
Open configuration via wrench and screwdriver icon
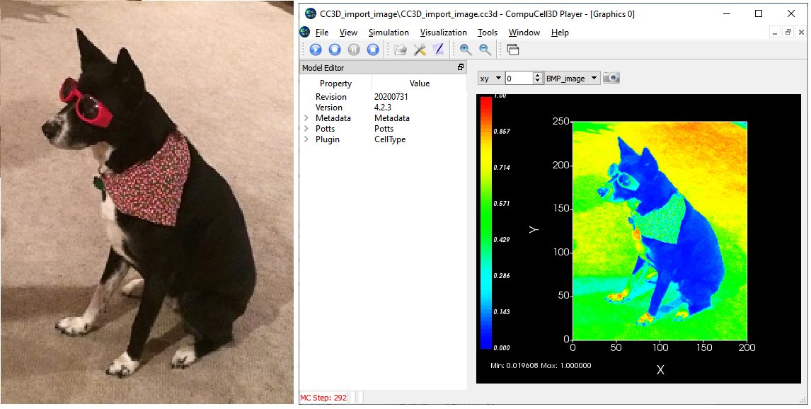pos(420,50)
